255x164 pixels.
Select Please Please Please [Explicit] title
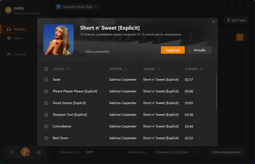point(75,91)
